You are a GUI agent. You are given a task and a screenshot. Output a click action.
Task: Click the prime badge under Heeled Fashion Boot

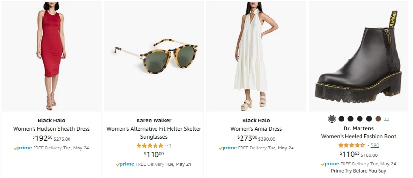pyautogui.click(x=330, y=164)
